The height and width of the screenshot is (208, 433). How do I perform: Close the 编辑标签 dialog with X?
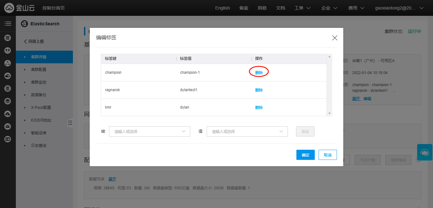(334, 38)
